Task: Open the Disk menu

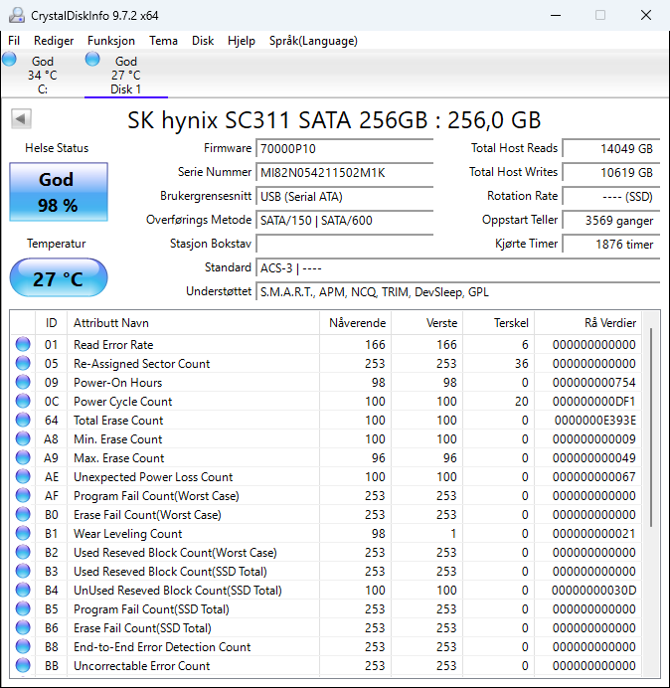Action: point(203,41)
